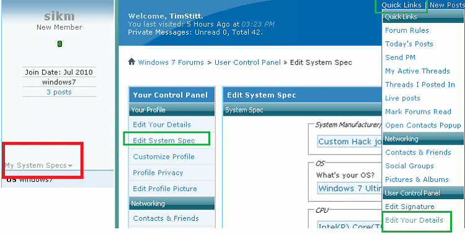Click the OS field showing Windows 7 Ultimate

click(x=349, y=188)
